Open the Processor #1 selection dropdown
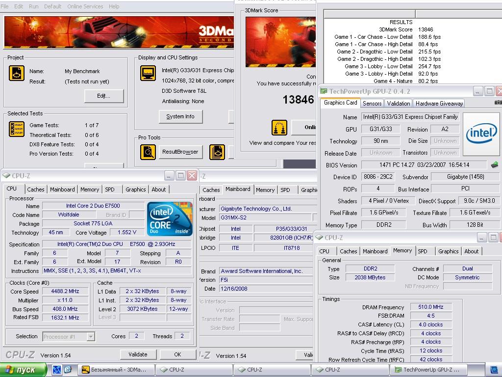Image resolution: width=502 pixels, height=377 pixels. pyautogui.click(x=91, y=337)
